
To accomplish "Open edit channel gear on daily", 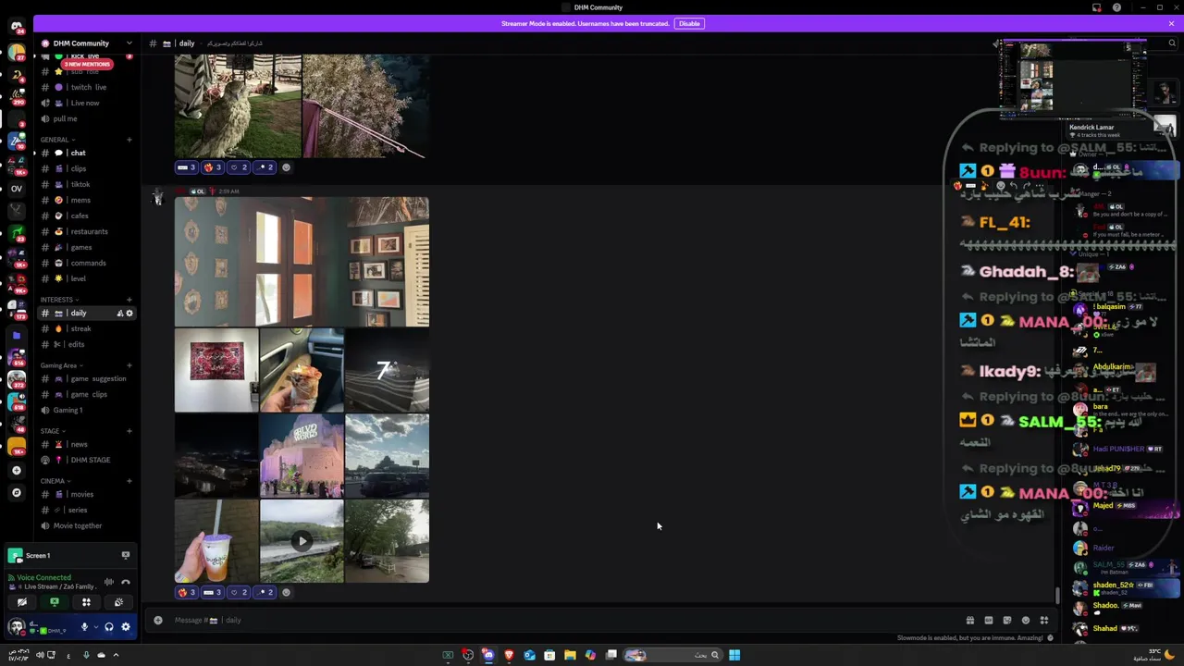I will (x=129, y=314).
